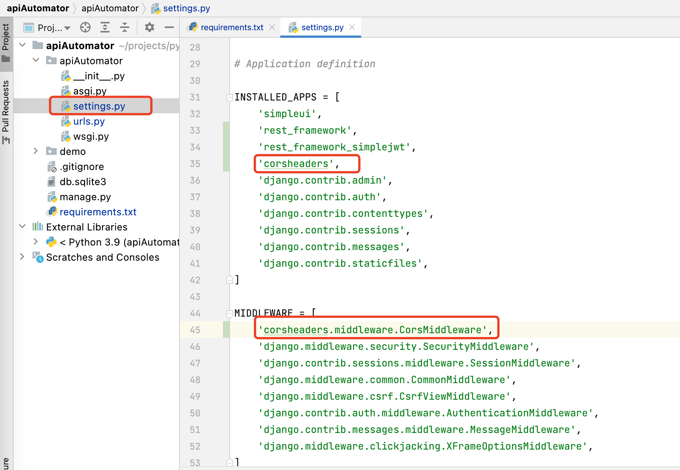
Task: Select .gitignore file in tree
Action: coord(82,167)
